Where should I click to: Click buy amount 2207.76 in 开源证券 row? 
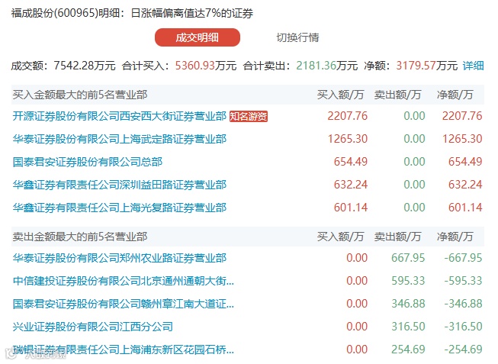(x=348, y=116)
